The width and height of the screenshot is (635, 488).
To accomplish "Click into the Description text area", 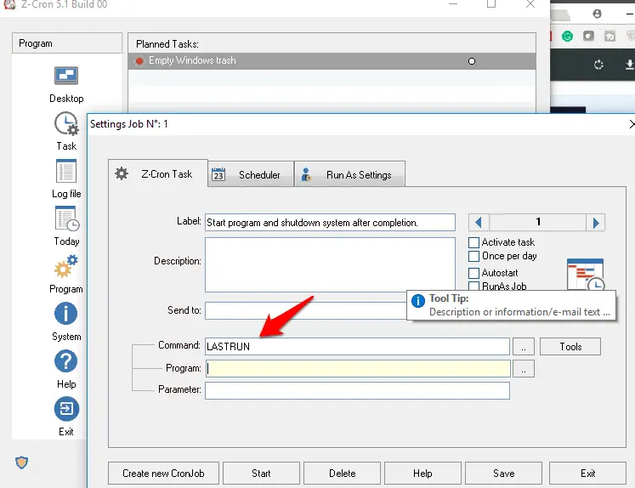I will click(x=330, y=264).
